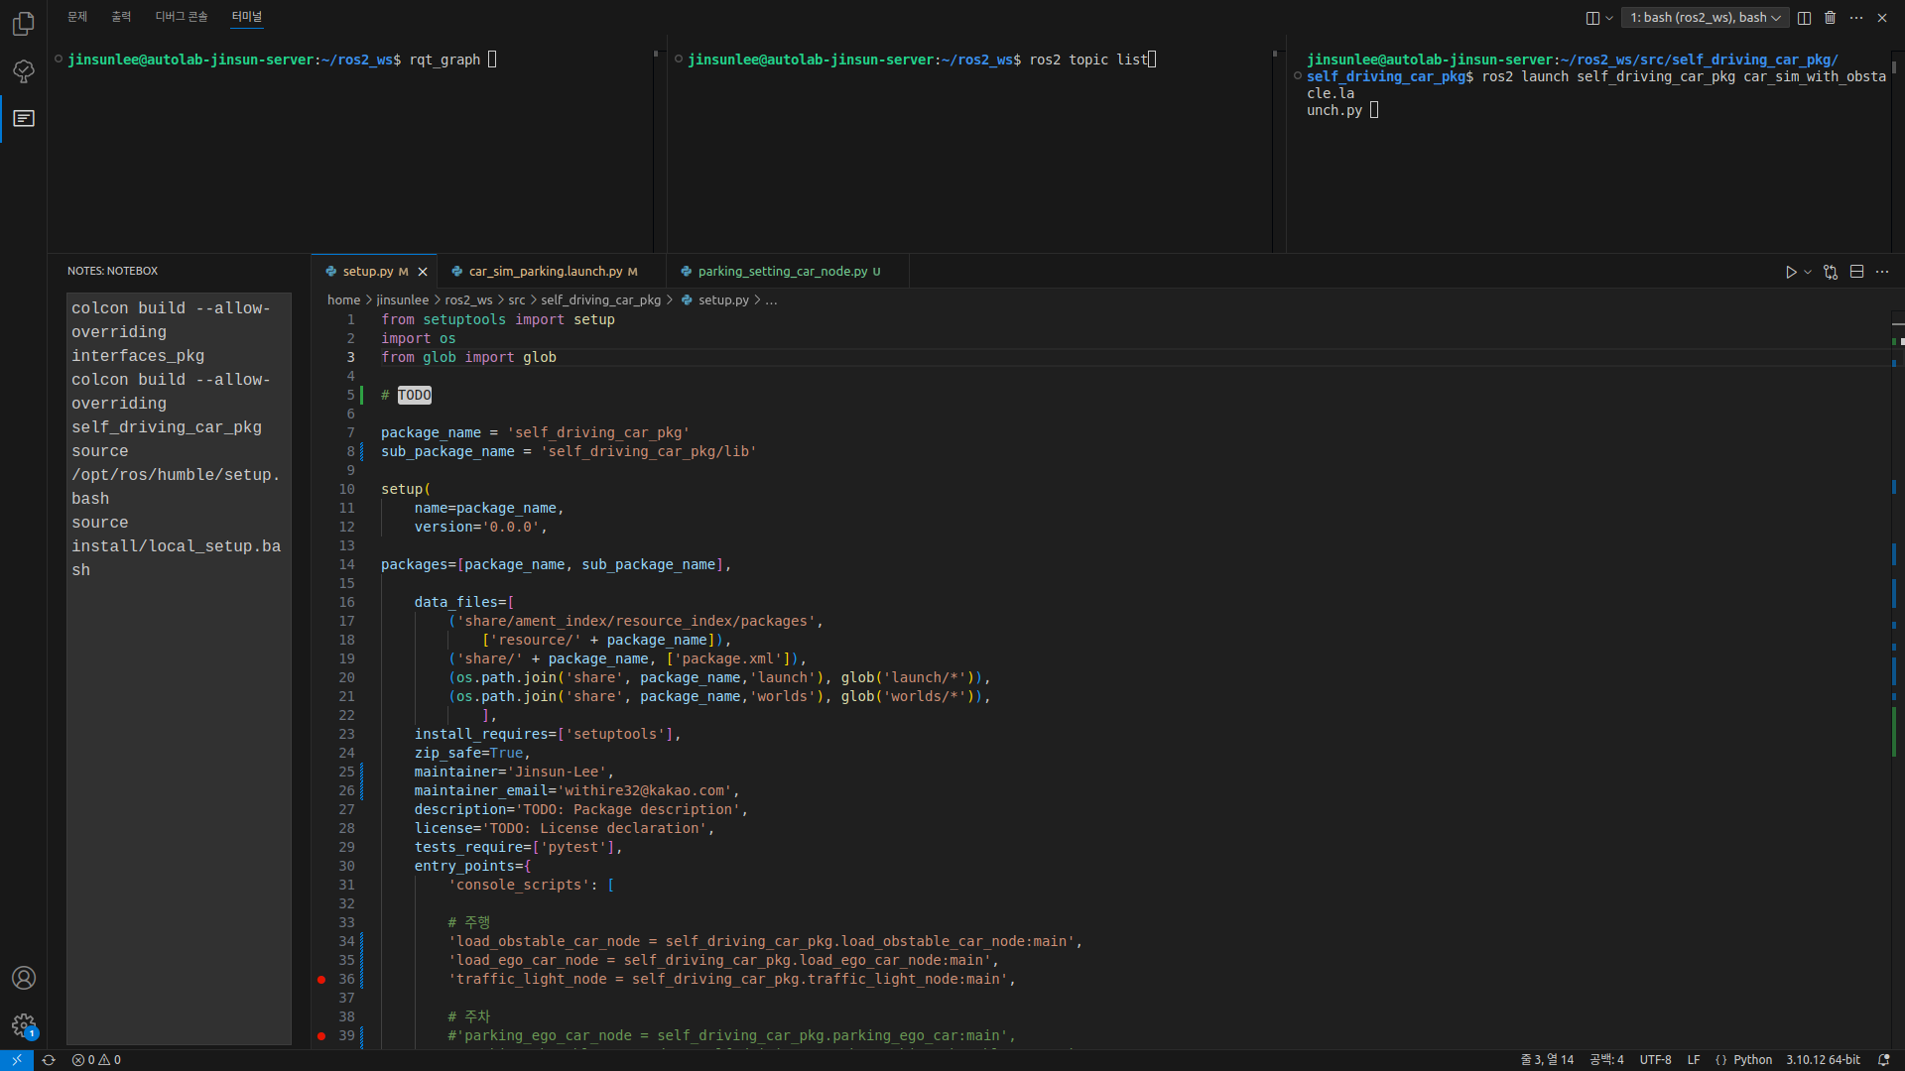Click the errors and warnings status indicator
Screen dimensions: 1905x1071
point(96,1060)
